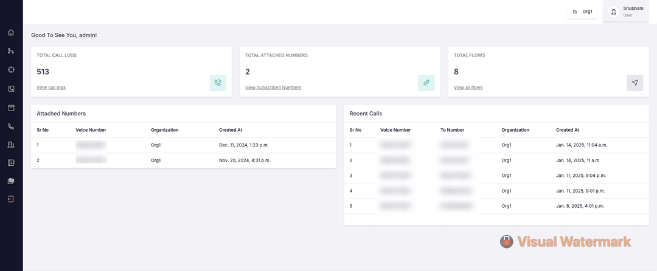Click Jan. 11, 2025, 9:04 p.m. call date
The width and height of the screenshot is (657, 271).
pyautogui.click(x=581, y=175)
